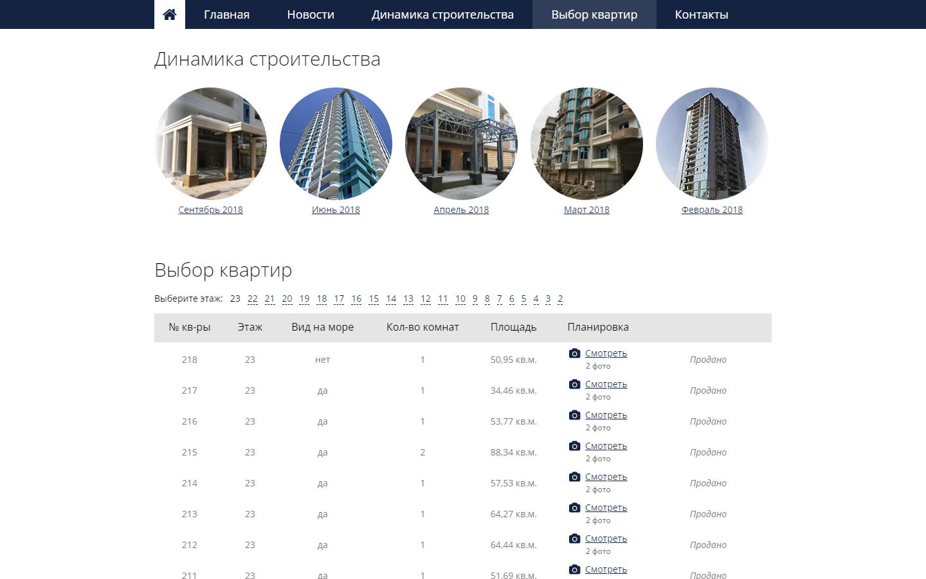Select floor 2 in the floor selector
Image resolution: width=926 pixels, height=579 pixels.
coord(560,299)
